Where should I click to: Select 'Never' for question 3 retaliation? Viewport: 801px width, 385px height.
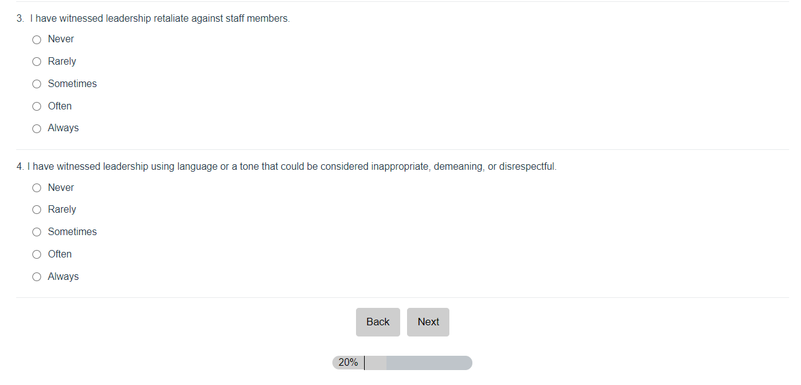coord(37,40)
